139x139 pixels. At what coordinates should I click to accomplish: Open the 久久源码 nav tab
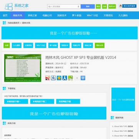(x=123, y=15)
